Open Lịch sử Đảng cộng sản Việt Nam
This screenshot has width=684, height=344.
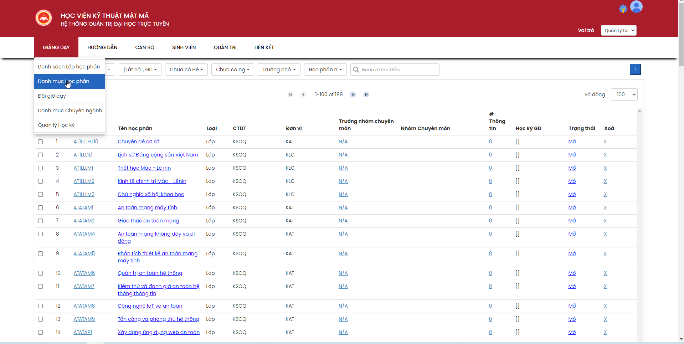point(158,155)
